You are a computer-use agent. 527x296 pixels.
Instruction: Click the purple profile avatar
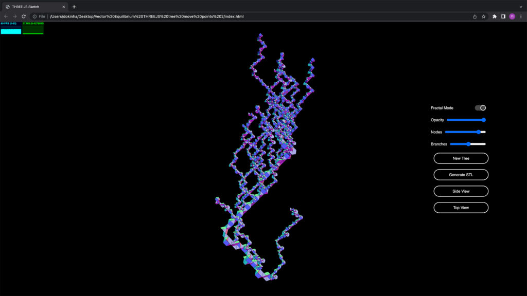(x=512, y=16)
